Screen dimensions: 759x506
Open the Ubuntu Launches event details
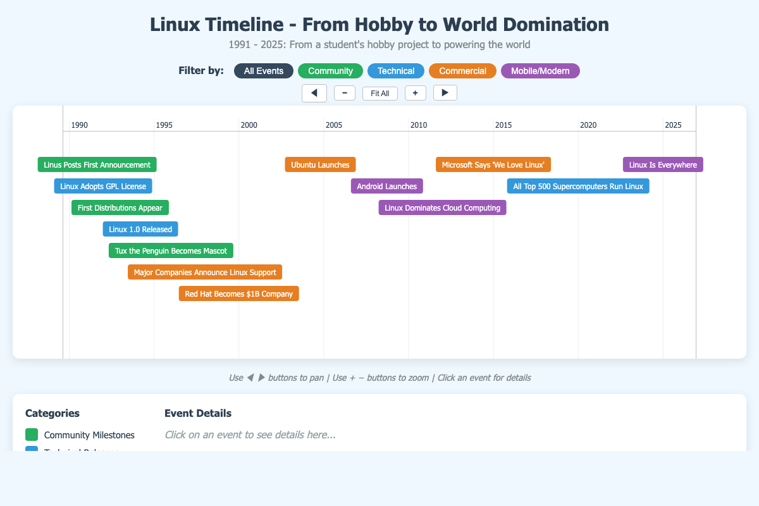pyautogui.click(x=320, y=164)
